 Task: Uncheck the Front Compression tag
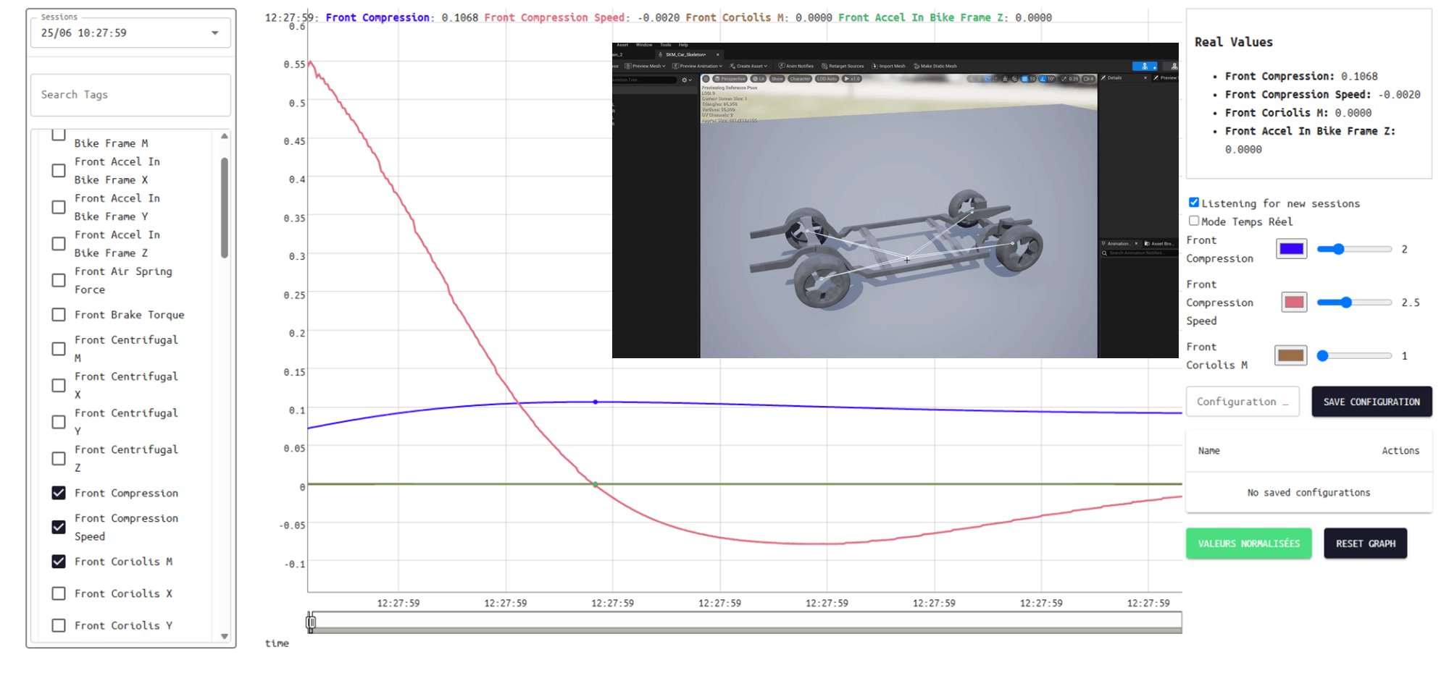click(x=58, y=493)
